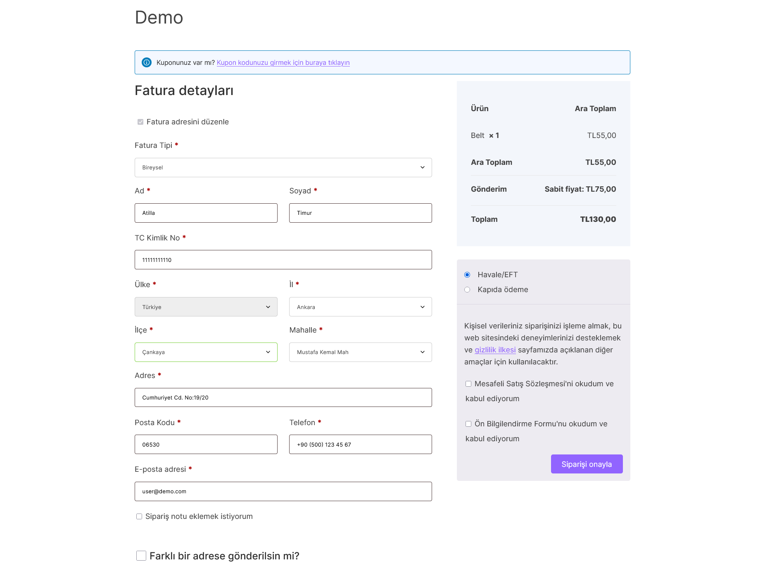Click the Demo page title
The image size is (765, 585).
coord(159,17)
